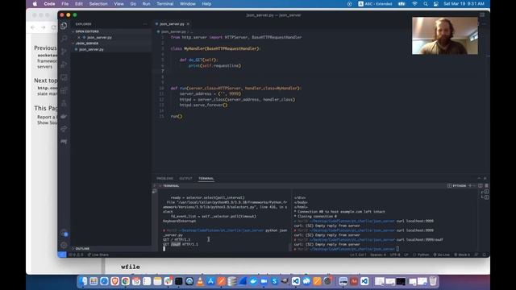The height and width of the screenshot is (290, 516).
Task: Open VLC from the dock
Action: (x=200, y=281)
